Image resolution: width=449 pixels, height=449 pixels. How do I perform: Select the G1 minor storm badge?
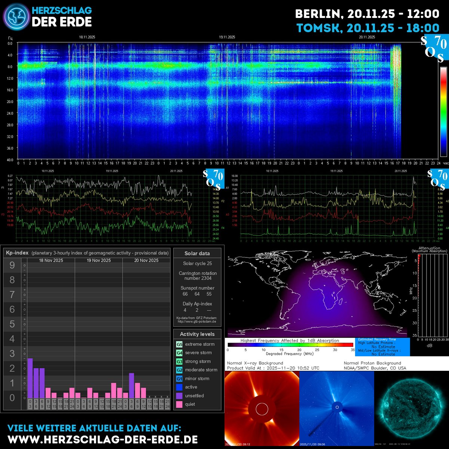point(178,378)
